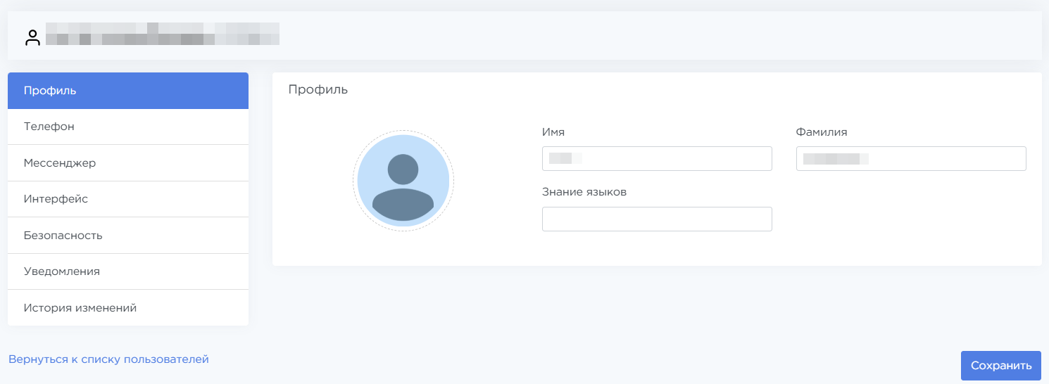Open the Мессенджер settings tab
Viewport: 1049px width, 384px height.
click(x=127, y=163)
